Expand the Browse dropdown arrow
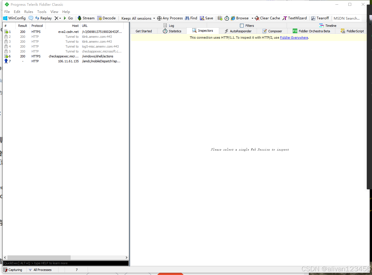 252,18
